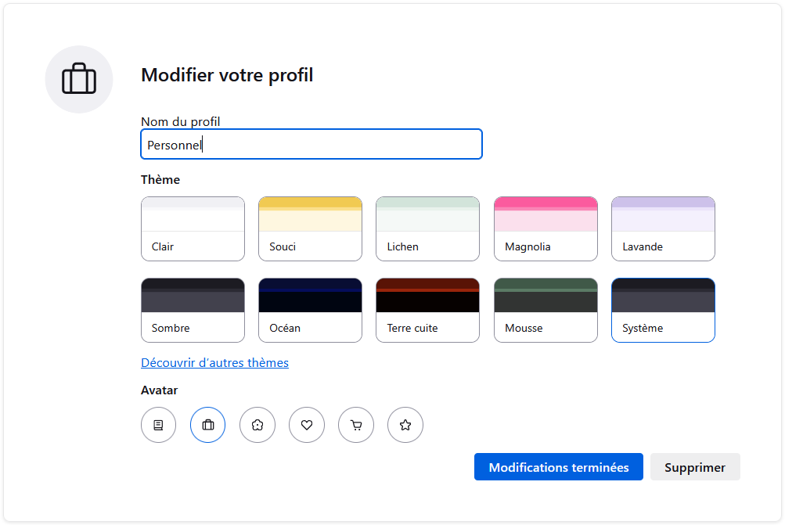
Task: Pick the Terre cuite theme
Action: pyautogui.click(x=427, y=310)
